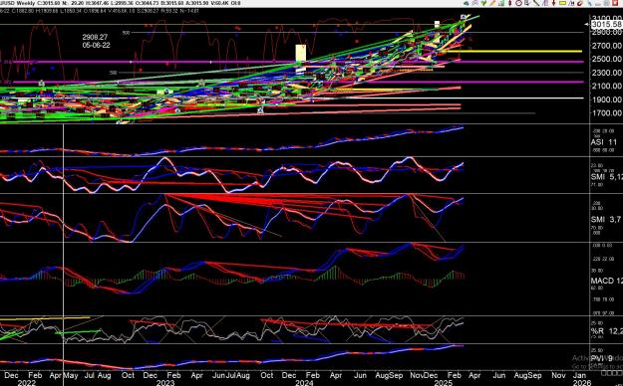
Task: Click the green and tan bars icon
Action: (x=501, y=3)
